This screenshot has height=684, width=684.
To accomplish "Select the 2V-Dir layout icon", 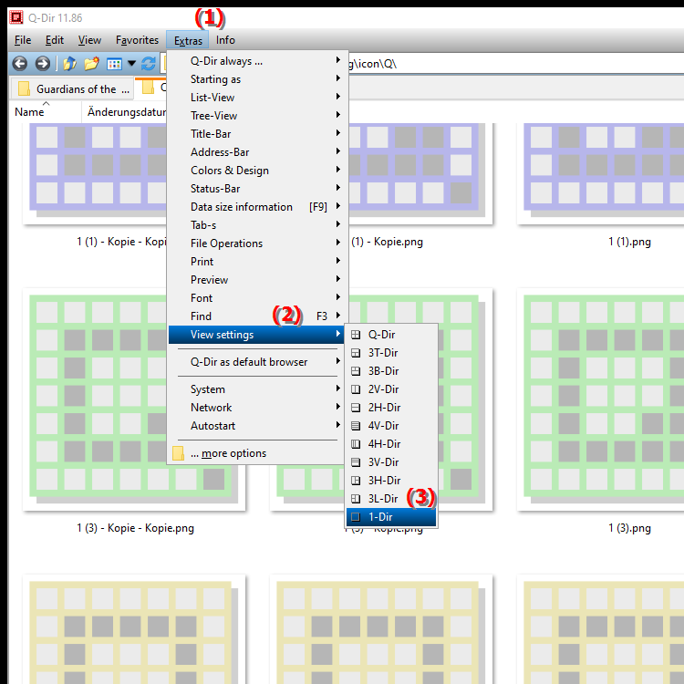I will click(356, 389).
